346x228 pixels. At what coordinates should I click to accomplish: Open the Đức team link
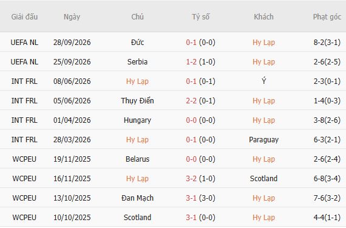pos(137,42)
